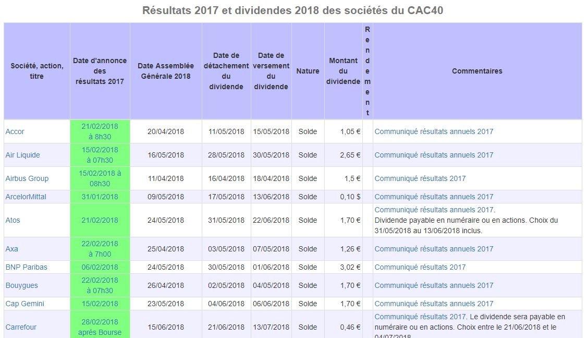Click BNP Paribas's dividend amount '3,02 €'
This screenshot has height=338, width=587.
[x=350, y=267]
